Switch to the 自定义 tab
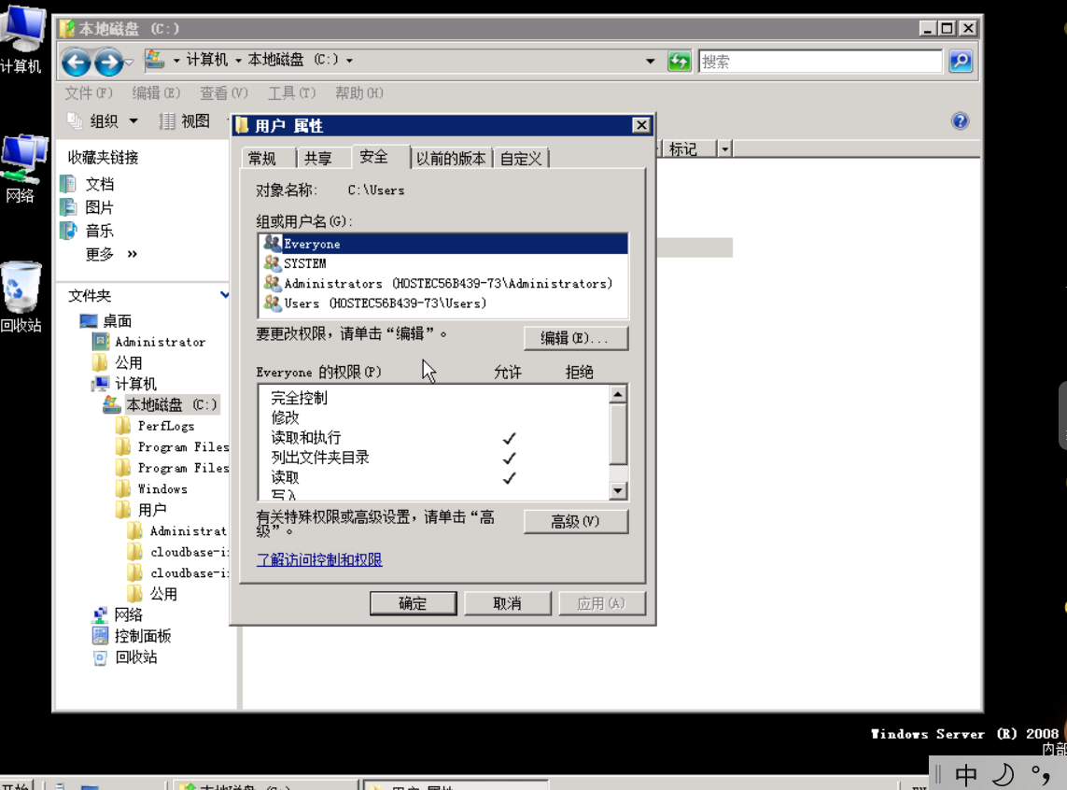 (x=521, y=159)
